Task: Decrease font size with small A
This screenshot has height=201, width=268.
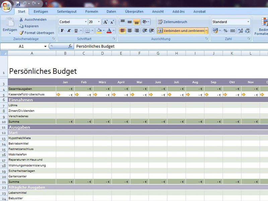Action: 112,22
